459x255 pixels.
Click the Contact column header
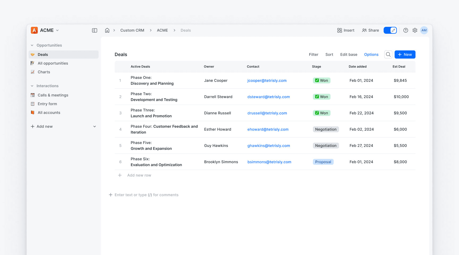tap(253, 67)
